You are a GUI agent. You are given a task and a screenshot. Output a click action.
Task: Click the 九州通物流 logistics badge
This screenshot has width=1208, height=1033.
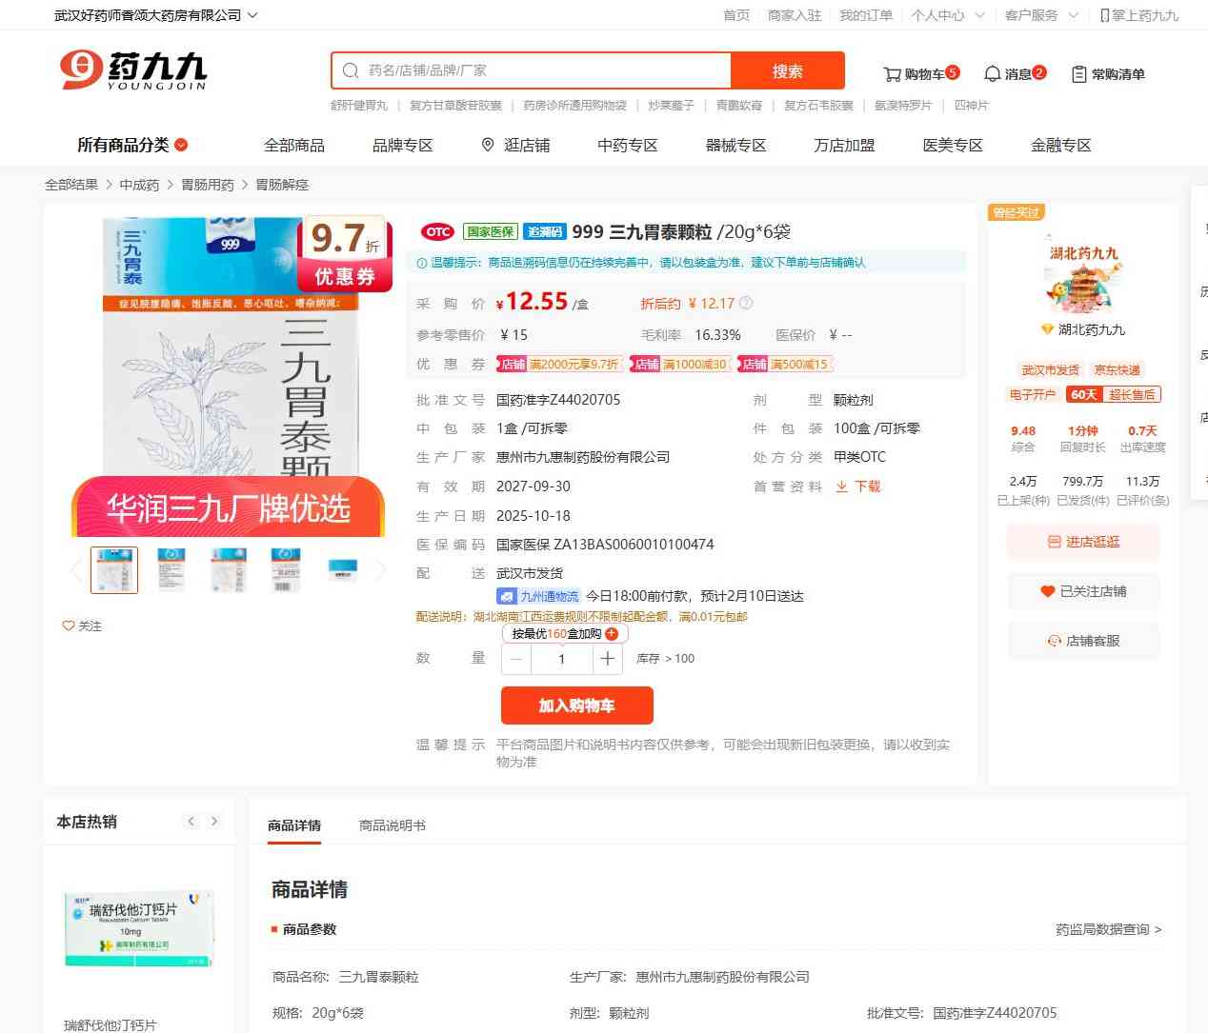tap(539, 596)
